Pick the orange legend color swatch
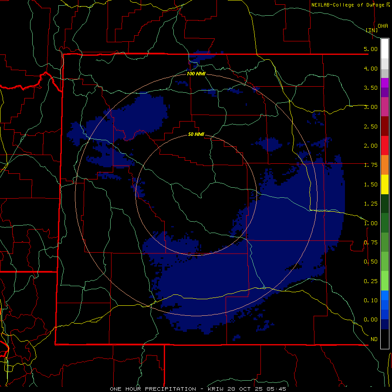This screenshot has width=392, height=392. (385, 165)
